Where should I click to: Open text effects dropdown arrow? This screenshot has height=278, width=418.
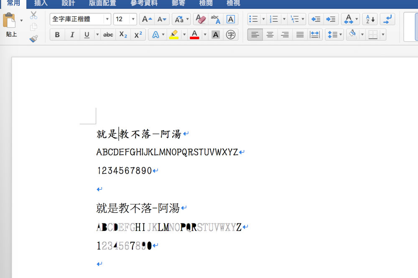[163, 35]
